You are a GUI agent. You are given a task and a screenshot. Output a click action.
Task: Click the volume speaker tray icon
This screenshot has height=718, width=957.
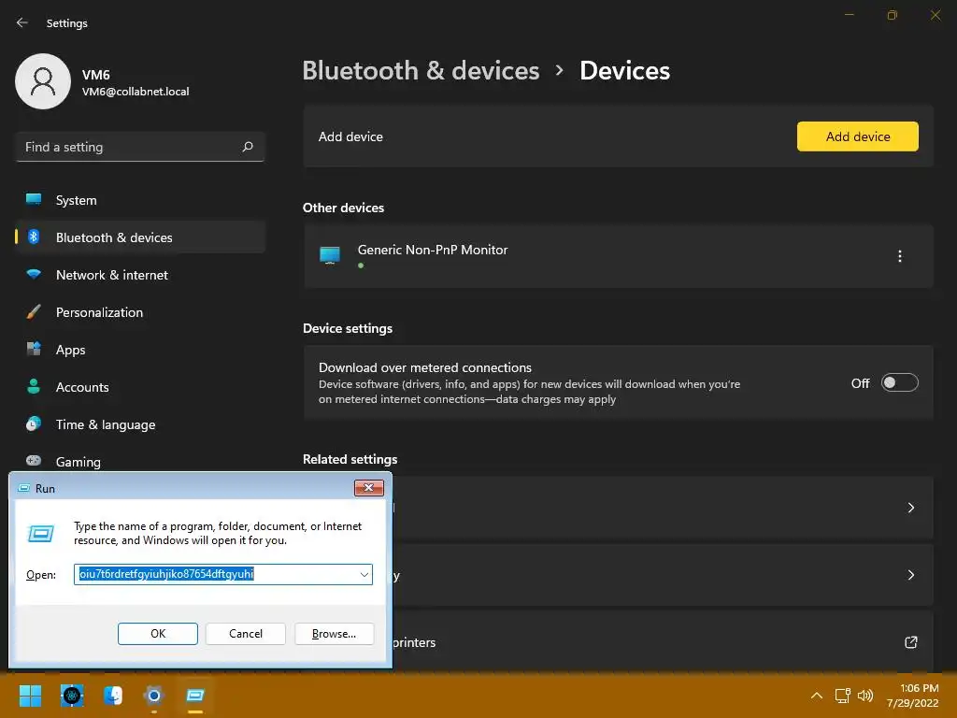(x=864, y=696)
